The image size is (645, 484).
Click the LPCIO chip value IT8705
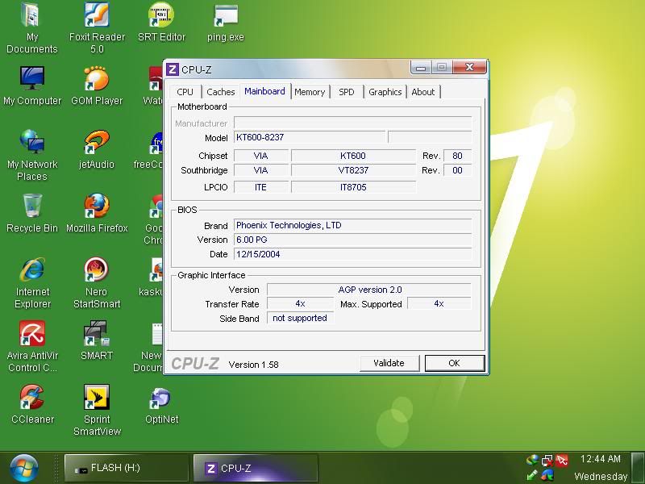pos(353,187)
